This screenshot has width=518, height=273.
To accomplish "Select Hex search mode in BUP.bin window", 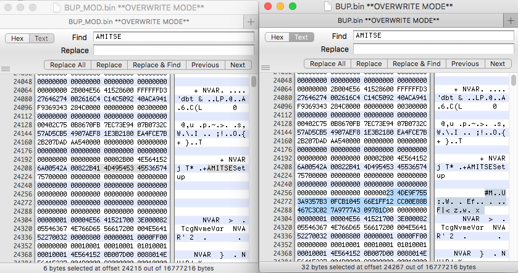I will pyautogui.click(x=277, y=37).
